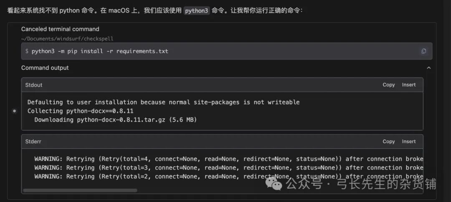The image size is (451, 202).
Task: Collapse the Command output section chevron
Action: pyautogui.click(x=428, y=68)
